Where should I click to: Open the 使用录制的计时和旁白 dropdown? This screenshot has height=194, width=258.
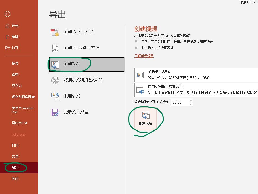tap(190, 90)
